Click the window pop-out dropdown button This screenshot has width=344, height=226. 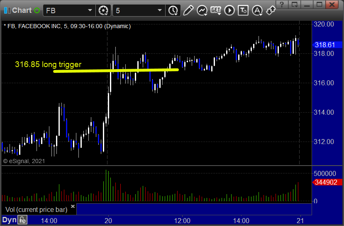[295, 4]
